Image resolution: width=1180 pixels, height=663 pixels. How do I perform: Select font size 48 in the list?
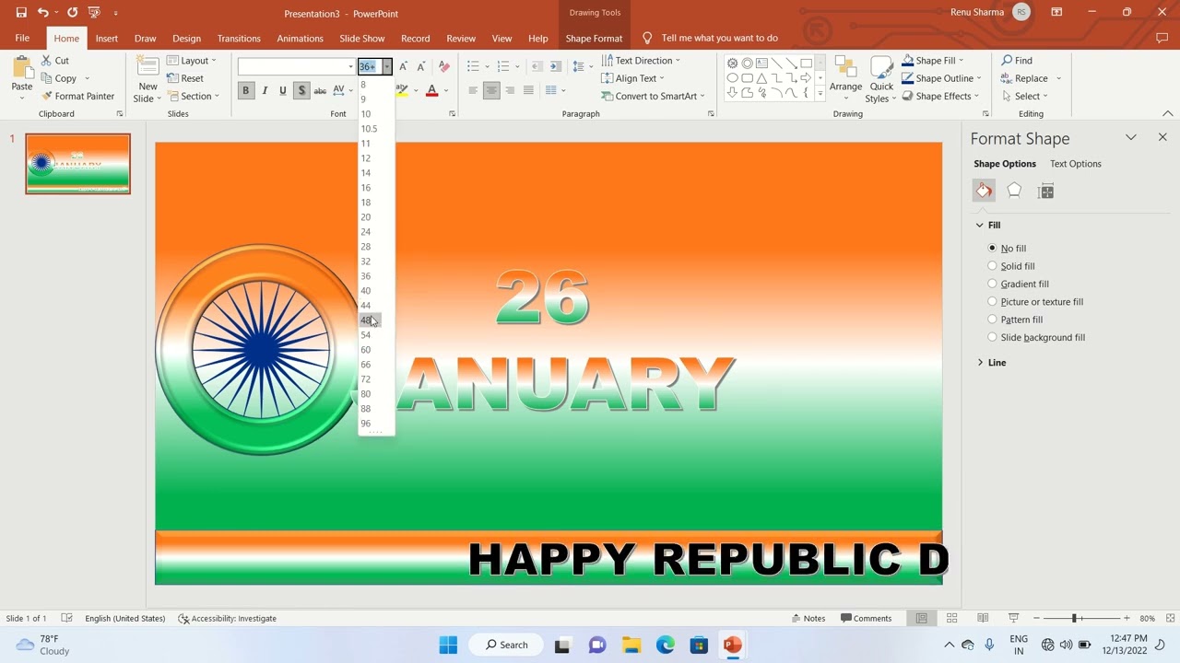click(366, 320)
